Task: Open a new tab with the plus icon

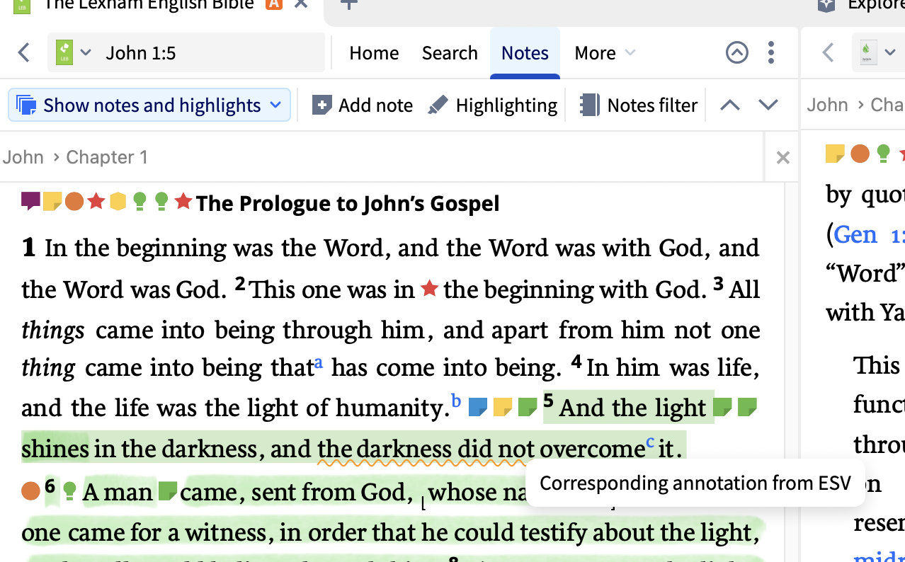Action: pos(349,4)
